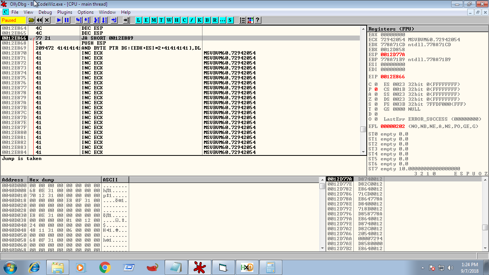Open Go to address in disassembler
Viewport: 489px width, 275px height.
point(126,20)
